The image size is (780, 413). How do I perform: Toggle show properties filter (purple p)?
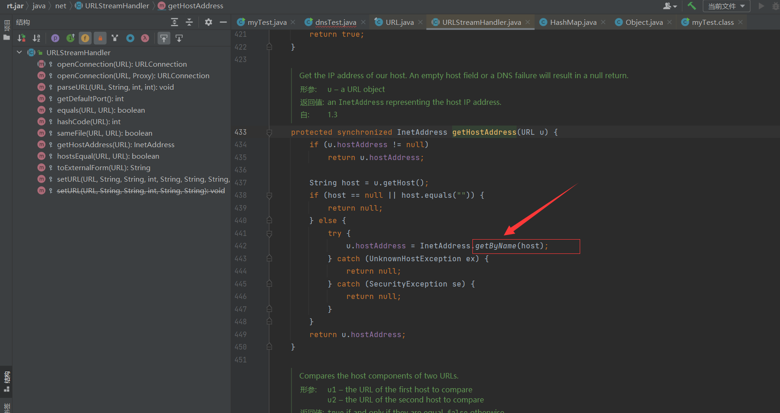55,38
